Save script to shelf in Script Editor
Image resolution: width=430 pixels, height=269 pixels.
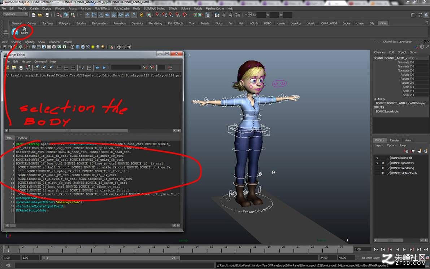coord(28,67)
